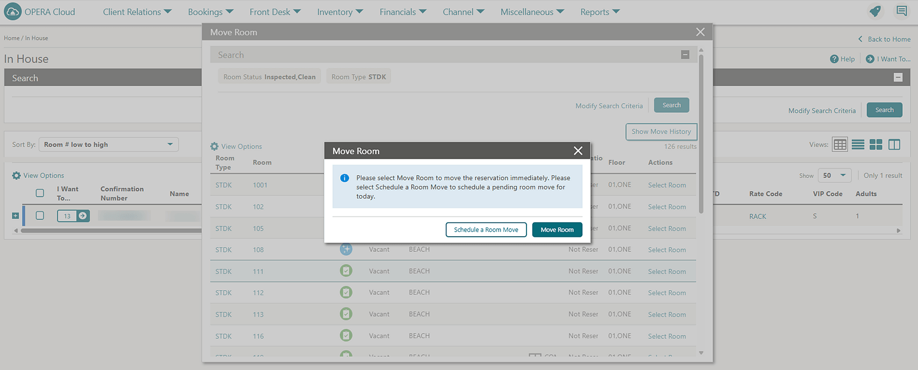Viewport: 918px width, 370px height.
Task: Click Schedule a Room Move button
Action: 486,230
